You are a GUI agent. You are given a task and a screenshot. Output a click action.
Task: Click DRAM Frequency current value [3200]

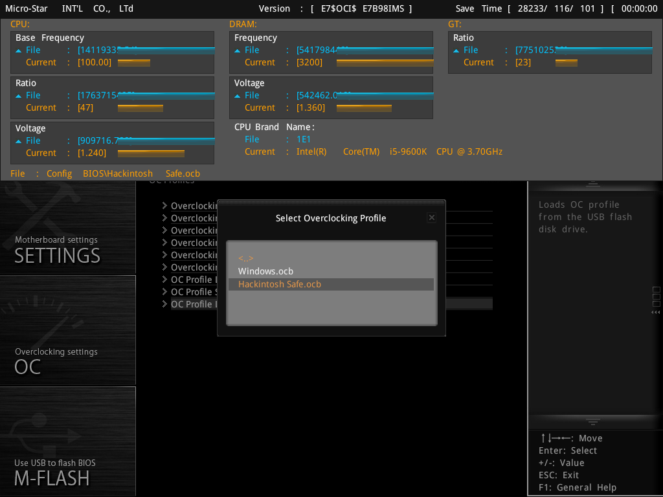[309, 63]
